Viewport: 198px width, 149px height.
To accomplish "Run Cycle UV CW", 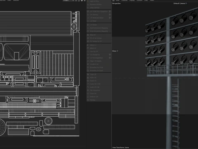I will click(99, 87).
